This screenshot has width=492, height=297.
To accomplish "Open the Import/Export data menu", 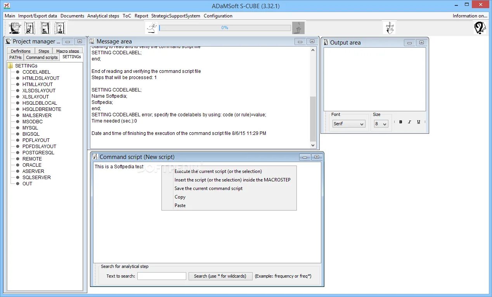I will (38, 16).
